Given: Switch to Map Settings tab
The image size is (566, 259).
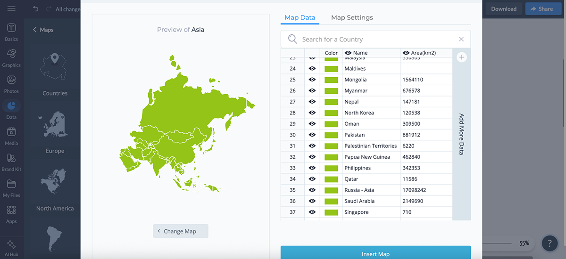Looking at the screenshot, I should [352, 17].
